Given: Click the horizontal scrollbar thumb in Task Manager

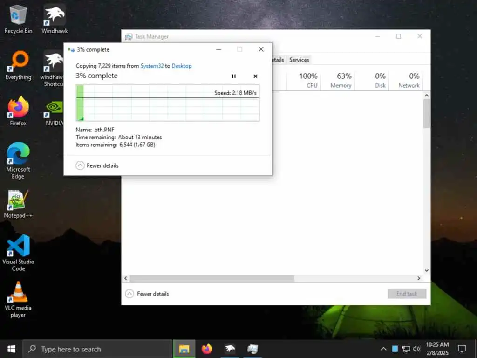Looking at the screenshot, I should (x=212, y=278).
